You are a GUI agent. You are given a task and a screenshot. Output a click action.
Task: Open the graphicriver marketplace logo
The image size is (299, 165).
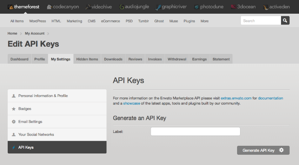point(171,7)
